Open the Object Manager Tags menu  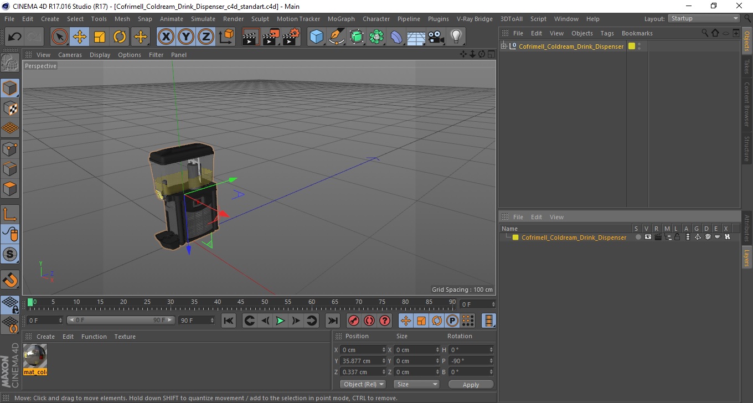[x=607, y=33]
